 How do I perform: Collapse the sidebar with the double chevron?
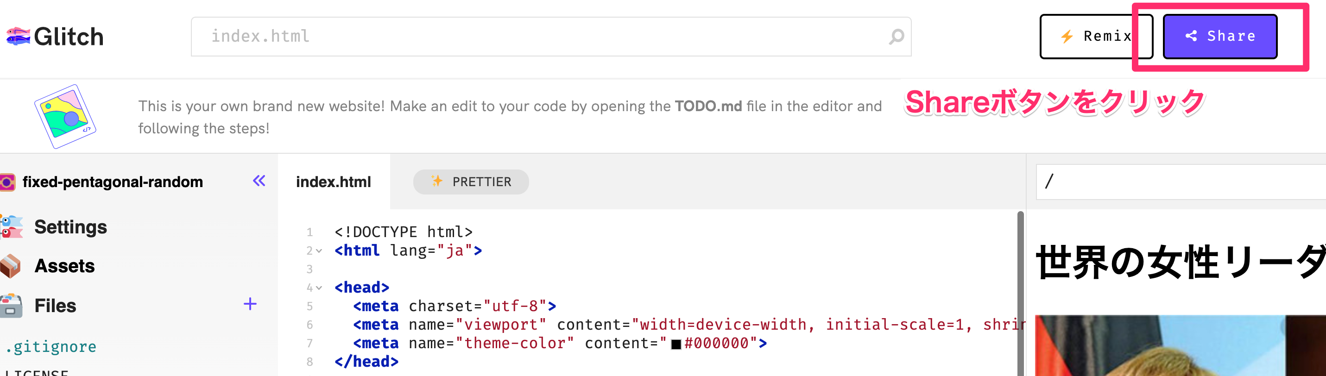pyautogui.click(x=259, y=181)
